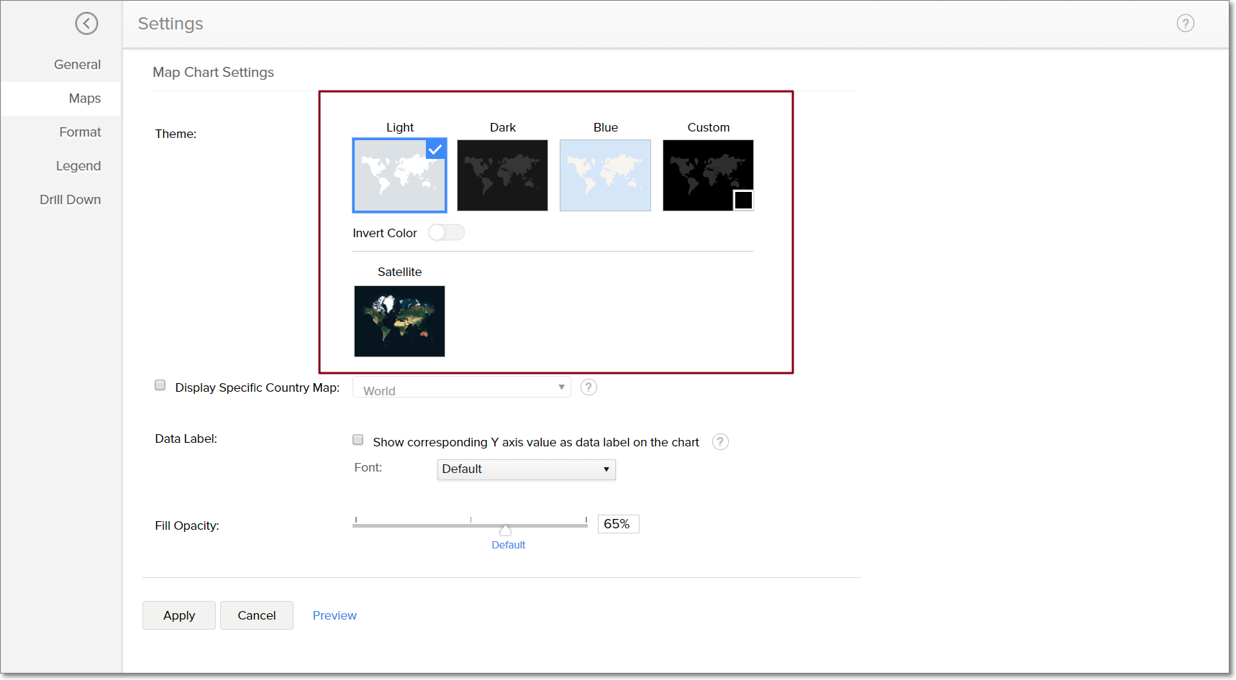Image resolution: width=1236 pixels, height=680 pixels.
Task: Open the General settings tab
Action: pyautogui.click(x=77, y=65)
